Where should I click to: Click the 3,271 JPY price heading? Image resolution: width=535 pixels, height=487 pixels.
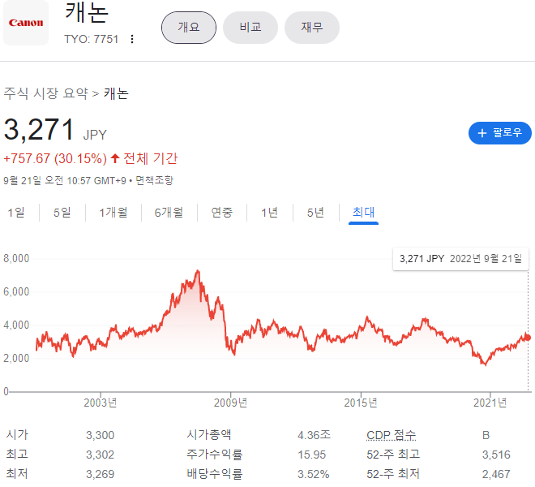point(55,130)
